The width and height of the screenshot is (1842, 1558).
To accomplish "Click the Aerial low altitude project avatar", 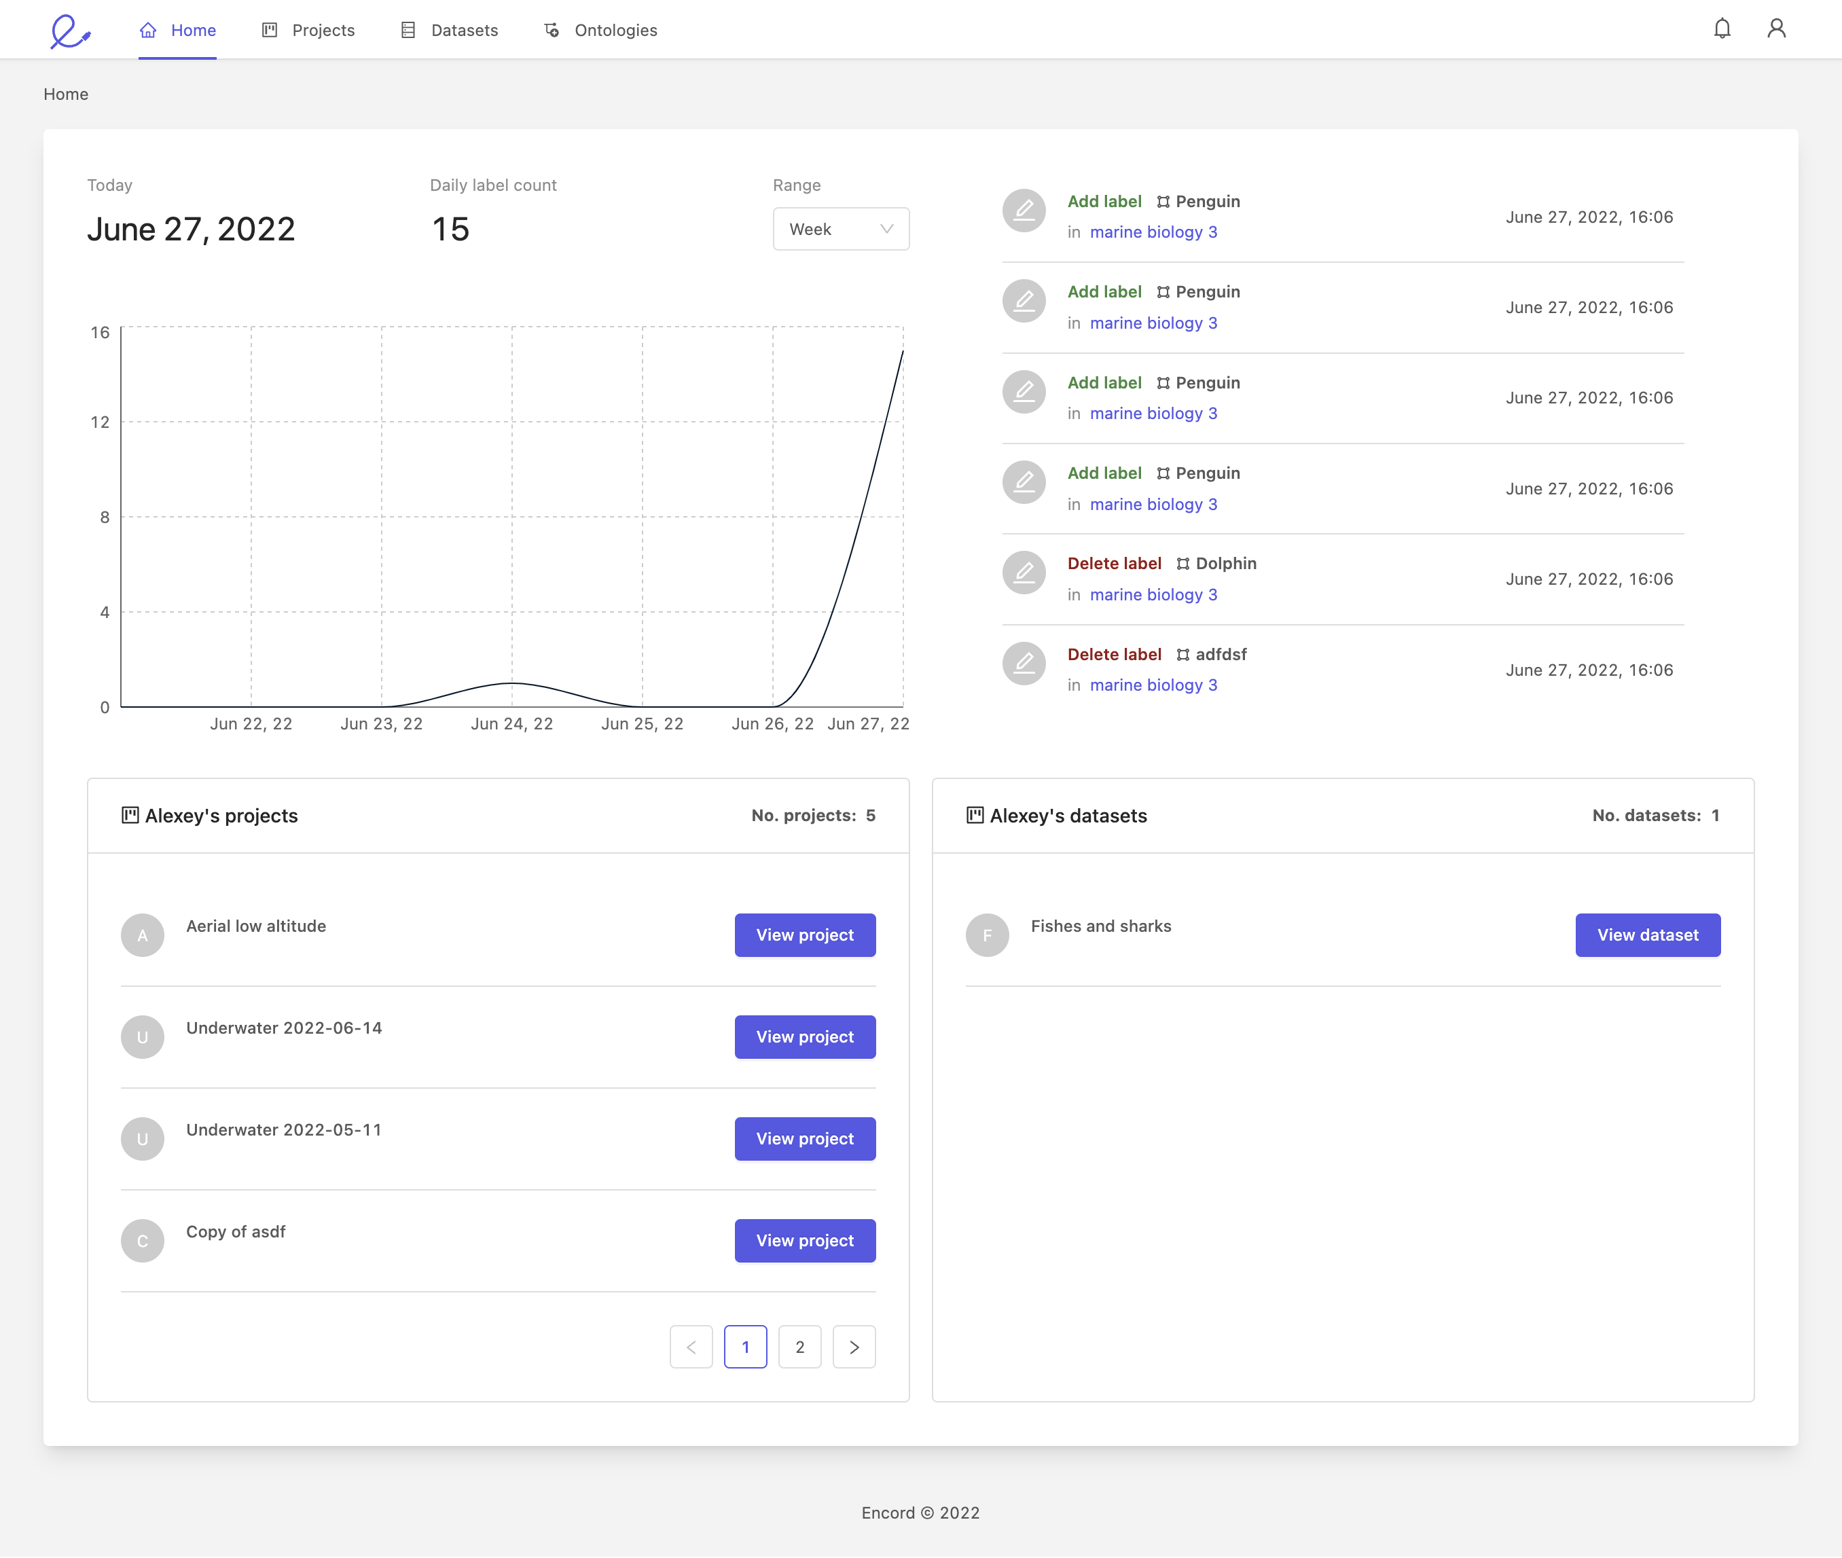I will (142, 935).
